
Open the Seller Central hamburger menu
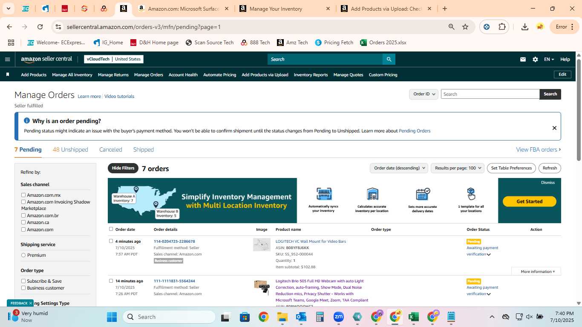(7, 59)
